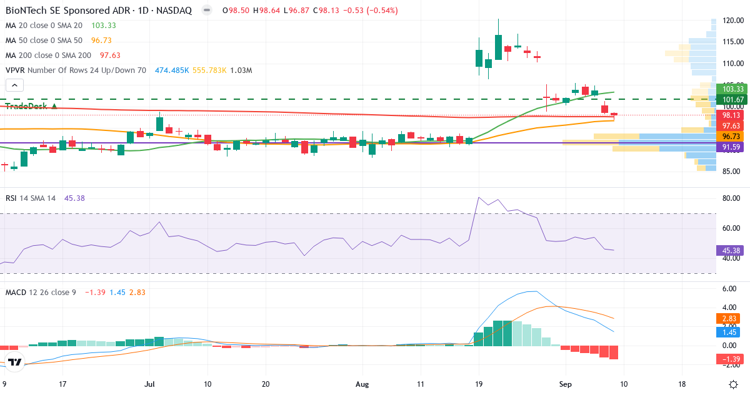The width and height of the screenshot is (750, 393).
Task: Click the red 97.63 MA 200 axis label
Action: tap(731, 125)
